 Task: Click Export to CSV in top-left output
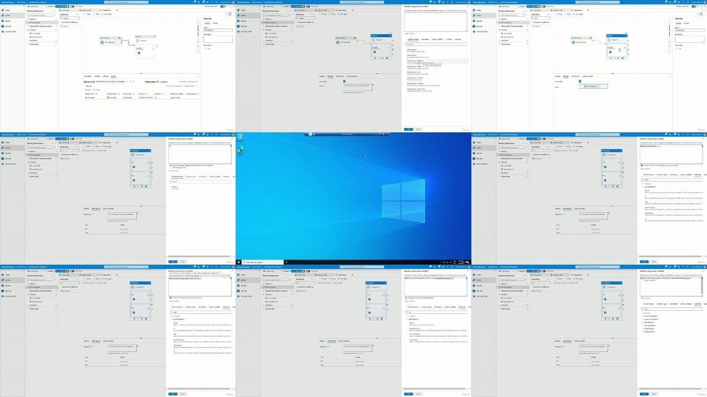tap(190, 86)
